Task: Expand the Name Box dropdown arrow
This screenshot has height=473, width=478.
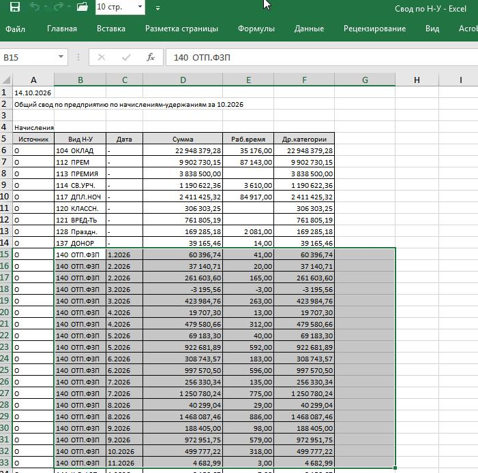Action: pyautogui.click(x=61, y=57)
